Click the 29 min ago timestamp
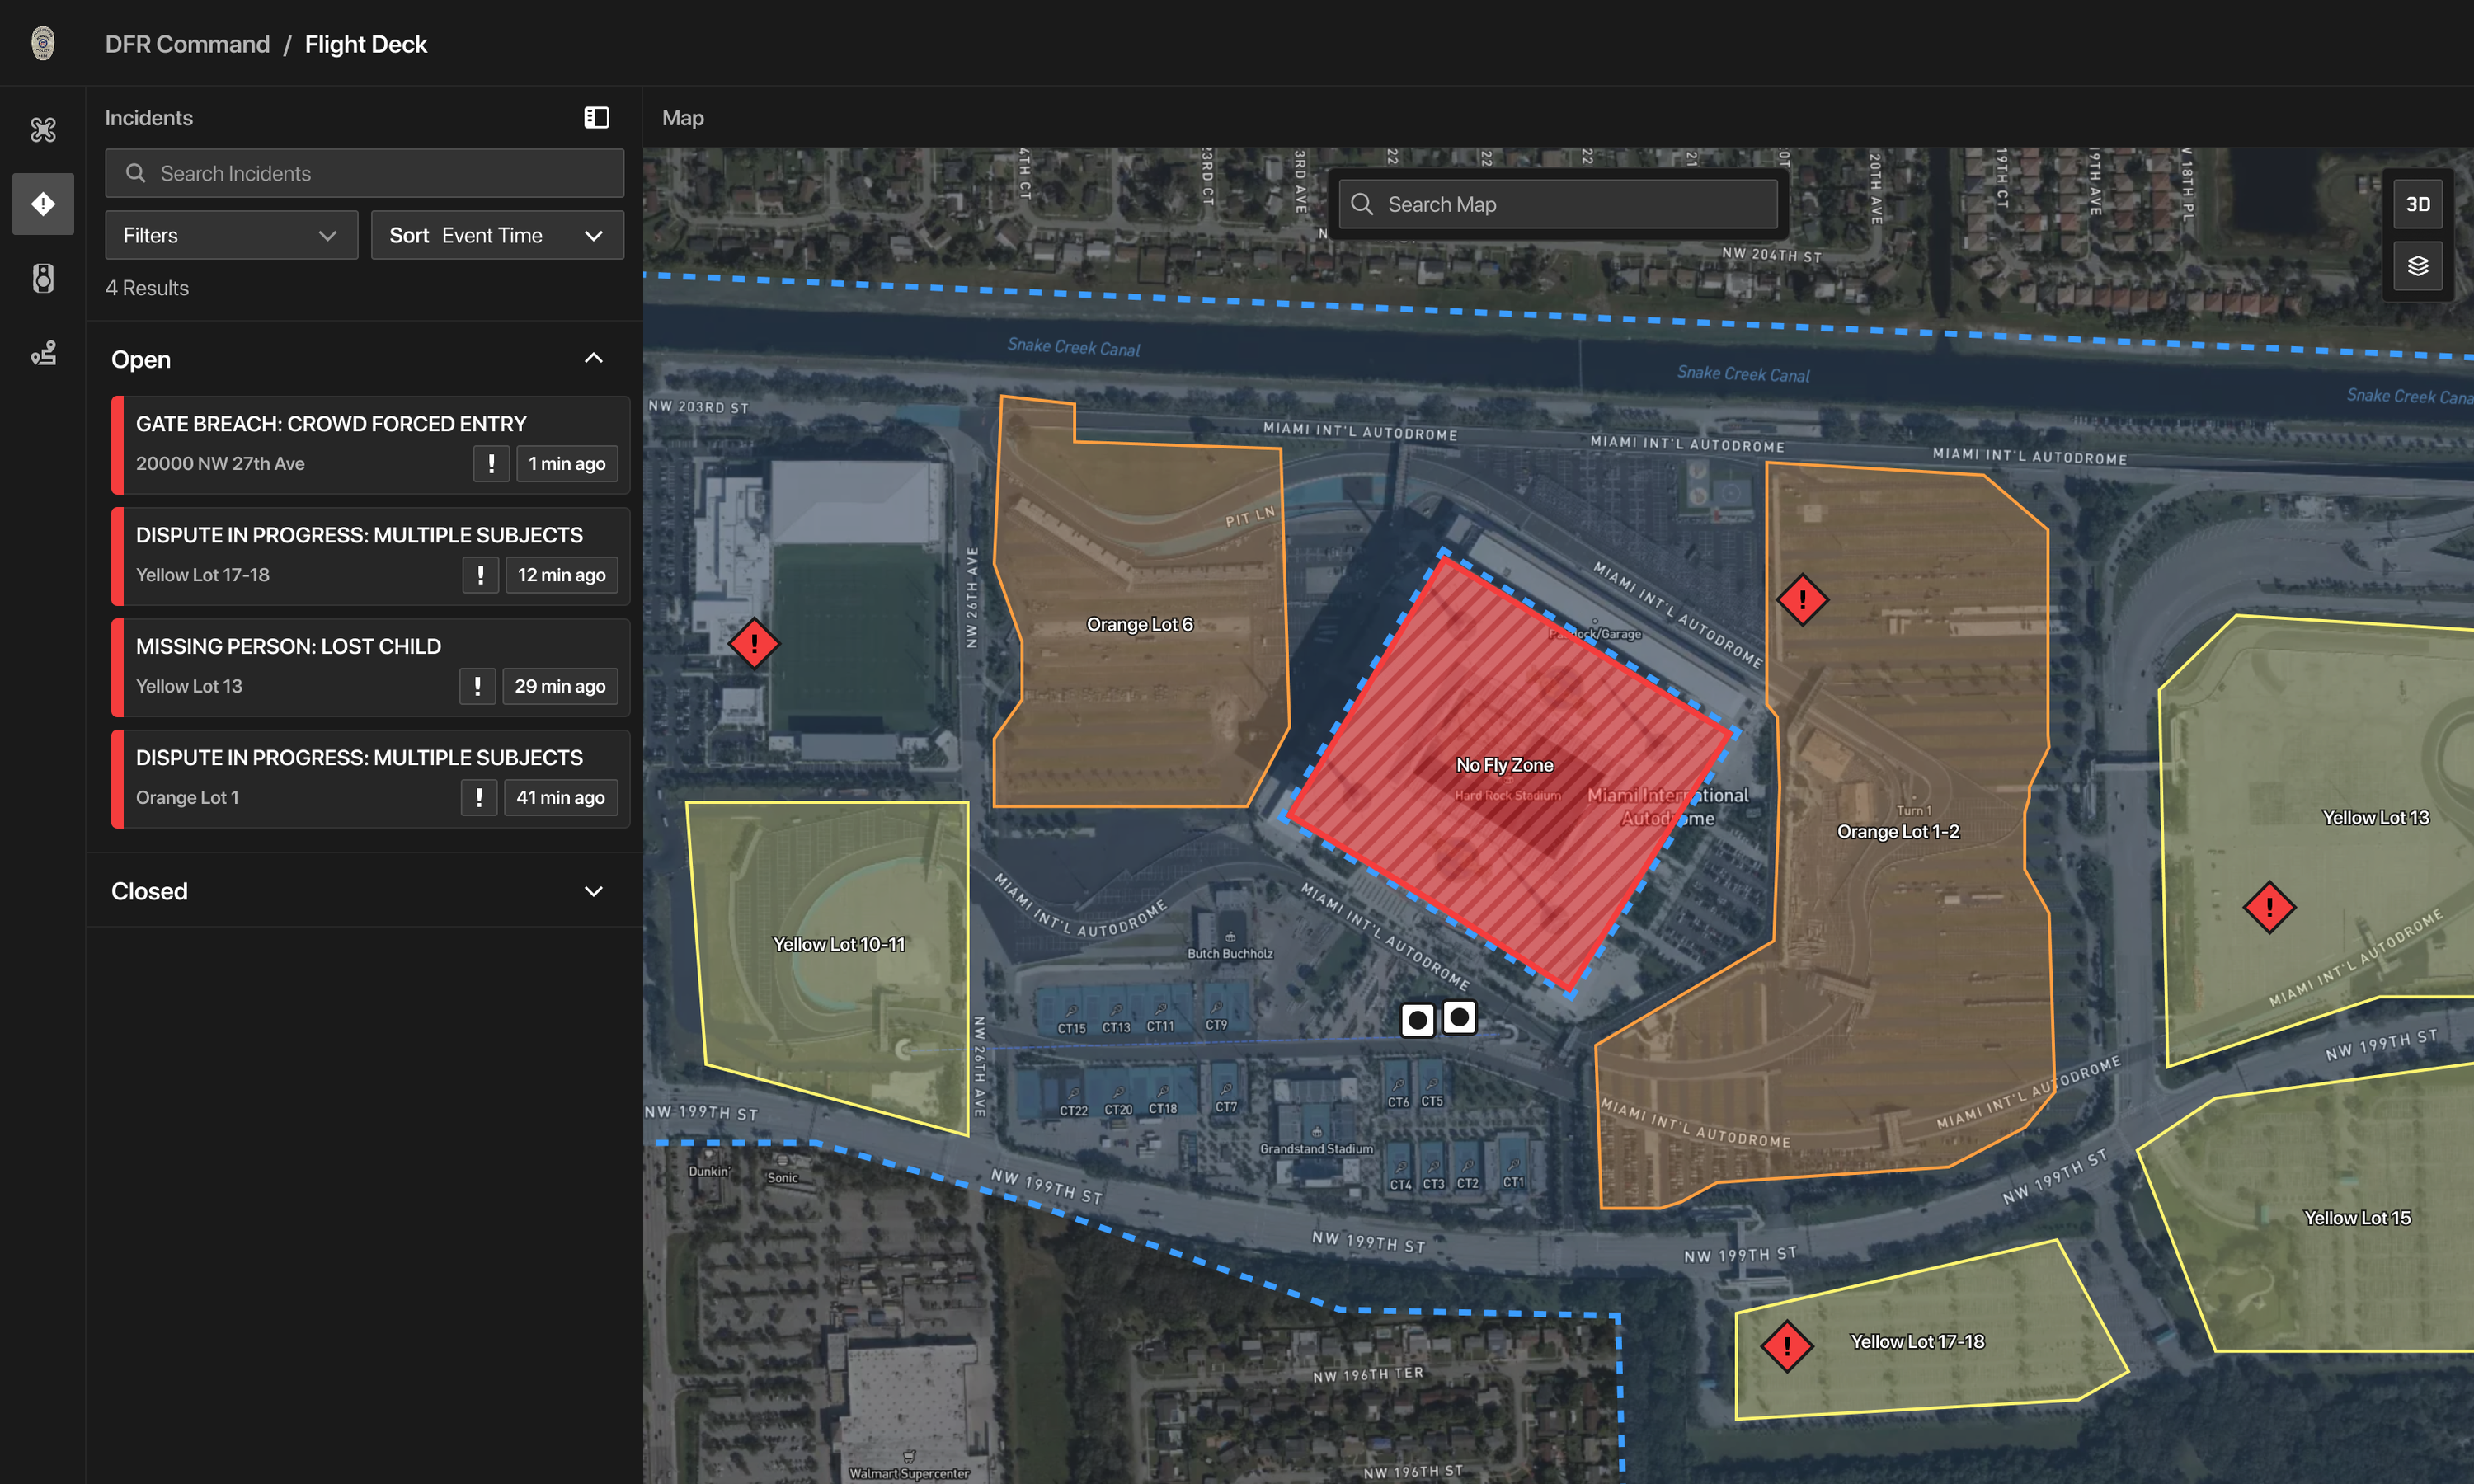This screenshot has height=1484, width=2474. point(560,686)
